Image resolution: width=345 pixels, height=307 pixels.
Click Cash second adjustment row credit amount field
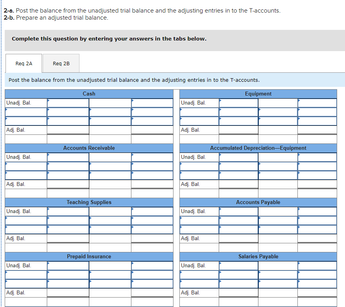pyautogui.click(x=152, y=121)
